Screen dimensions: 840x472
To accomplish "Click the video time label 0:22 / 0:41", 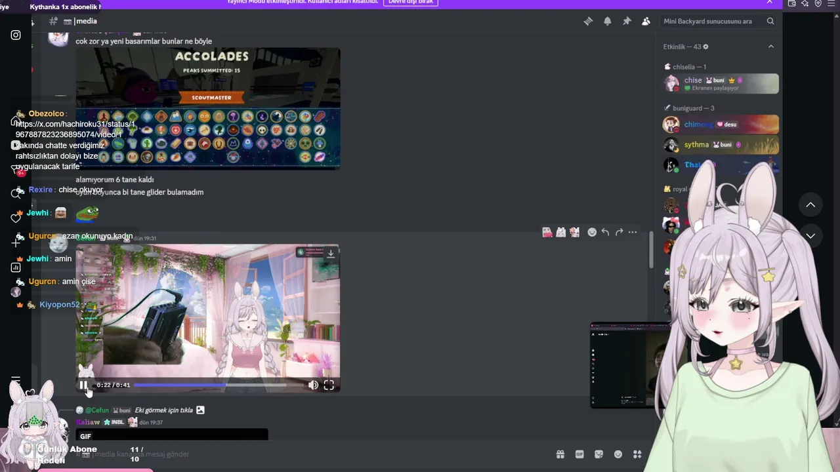I will (x=114, y=385).
